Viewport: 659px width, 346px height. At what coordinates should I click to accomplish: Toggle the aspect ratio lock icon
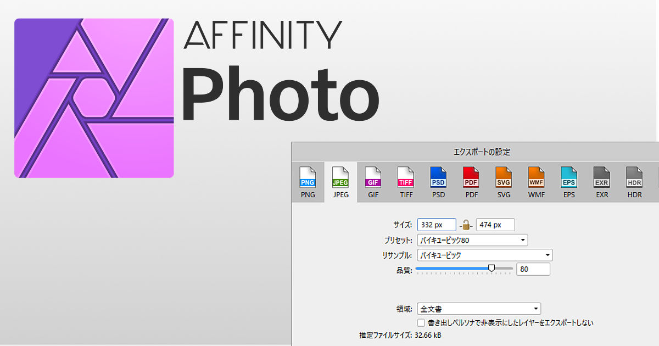click(466, 225)
